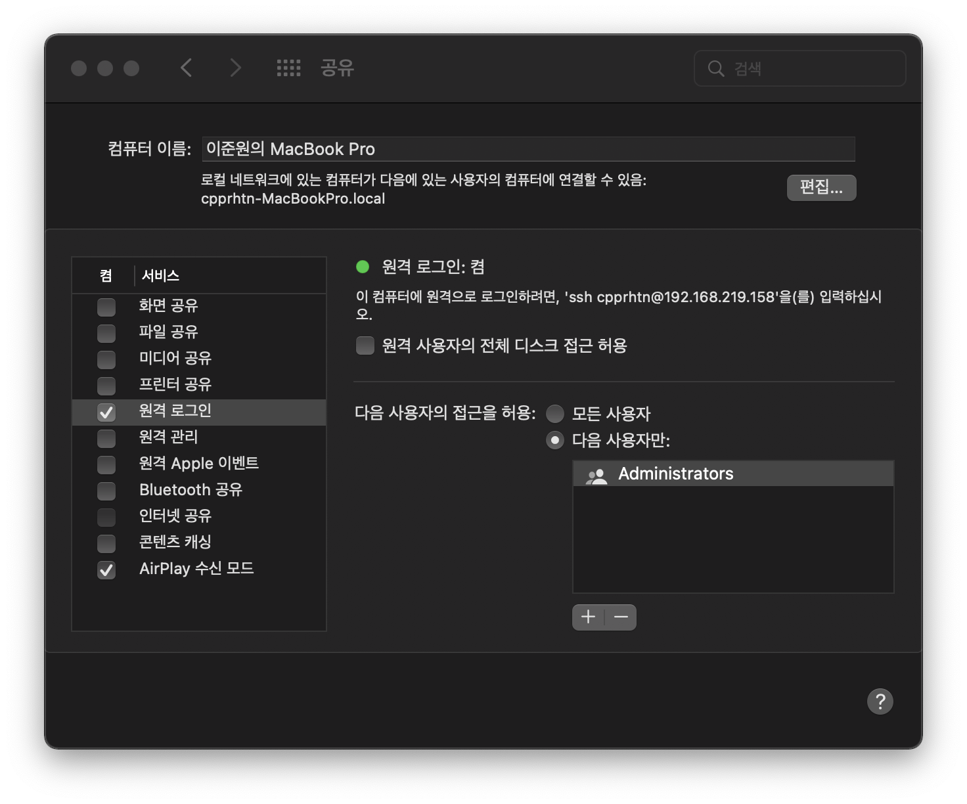Check 원격 사용자의 전체 디스크 접근 허용
967x804 pixels.
[365, 346]
